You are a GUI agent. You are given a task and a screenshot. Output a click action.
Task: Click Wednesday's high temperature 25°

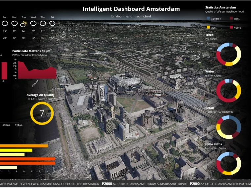click(33, 31)
